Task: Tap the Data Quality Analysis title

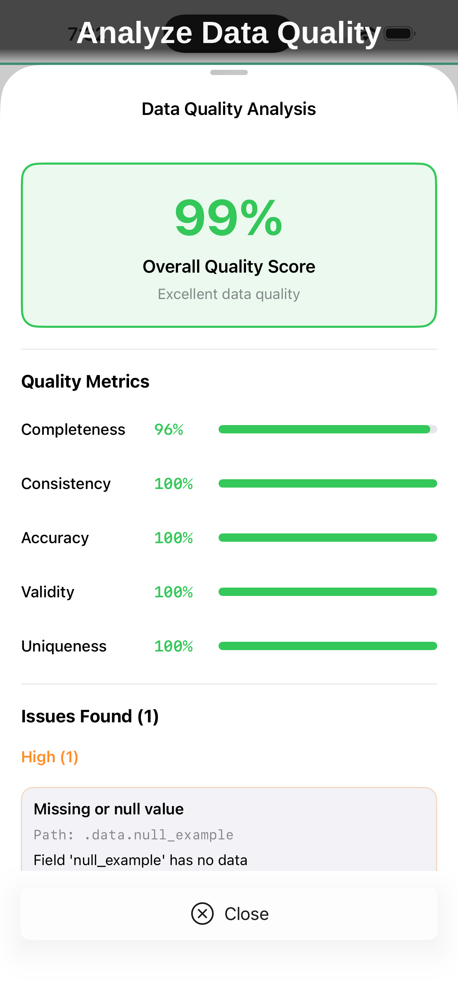Action: pos(229,109)
